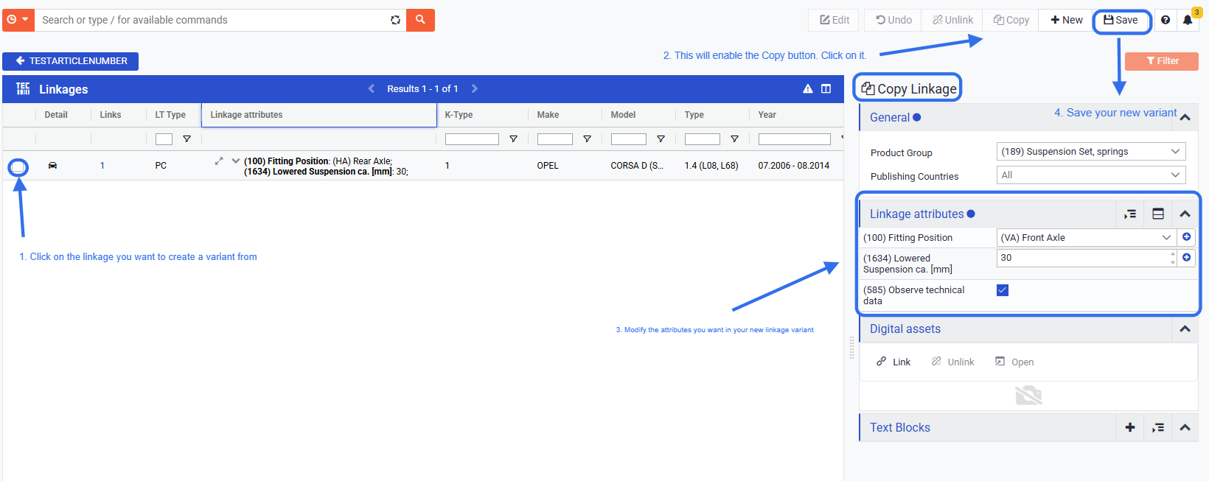
Task: Open the Product Group dropdown
Action: [1091, 152]
